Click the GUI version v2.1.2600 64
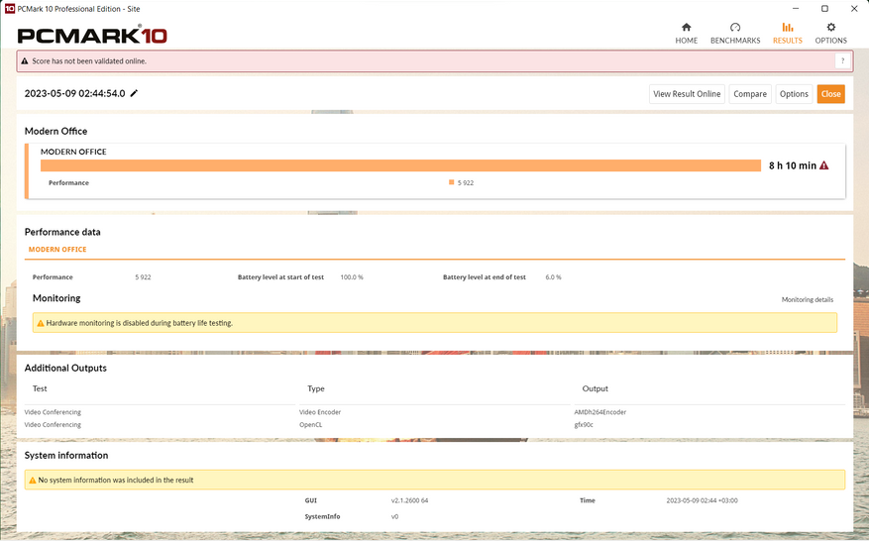This screenshot has height=541, width=869. tap(409, 500)
